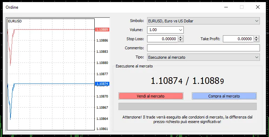Click the red ask price label 1.10889
This screenshot has height=137, width=269.
coord(102,29)
